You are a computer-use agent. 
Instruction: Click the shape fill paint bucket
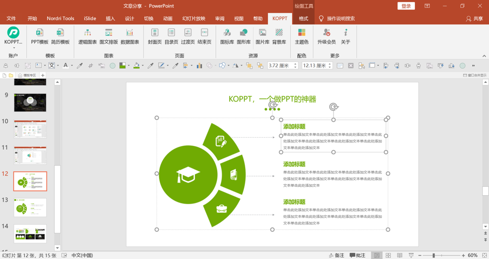(x=136, y=65)
